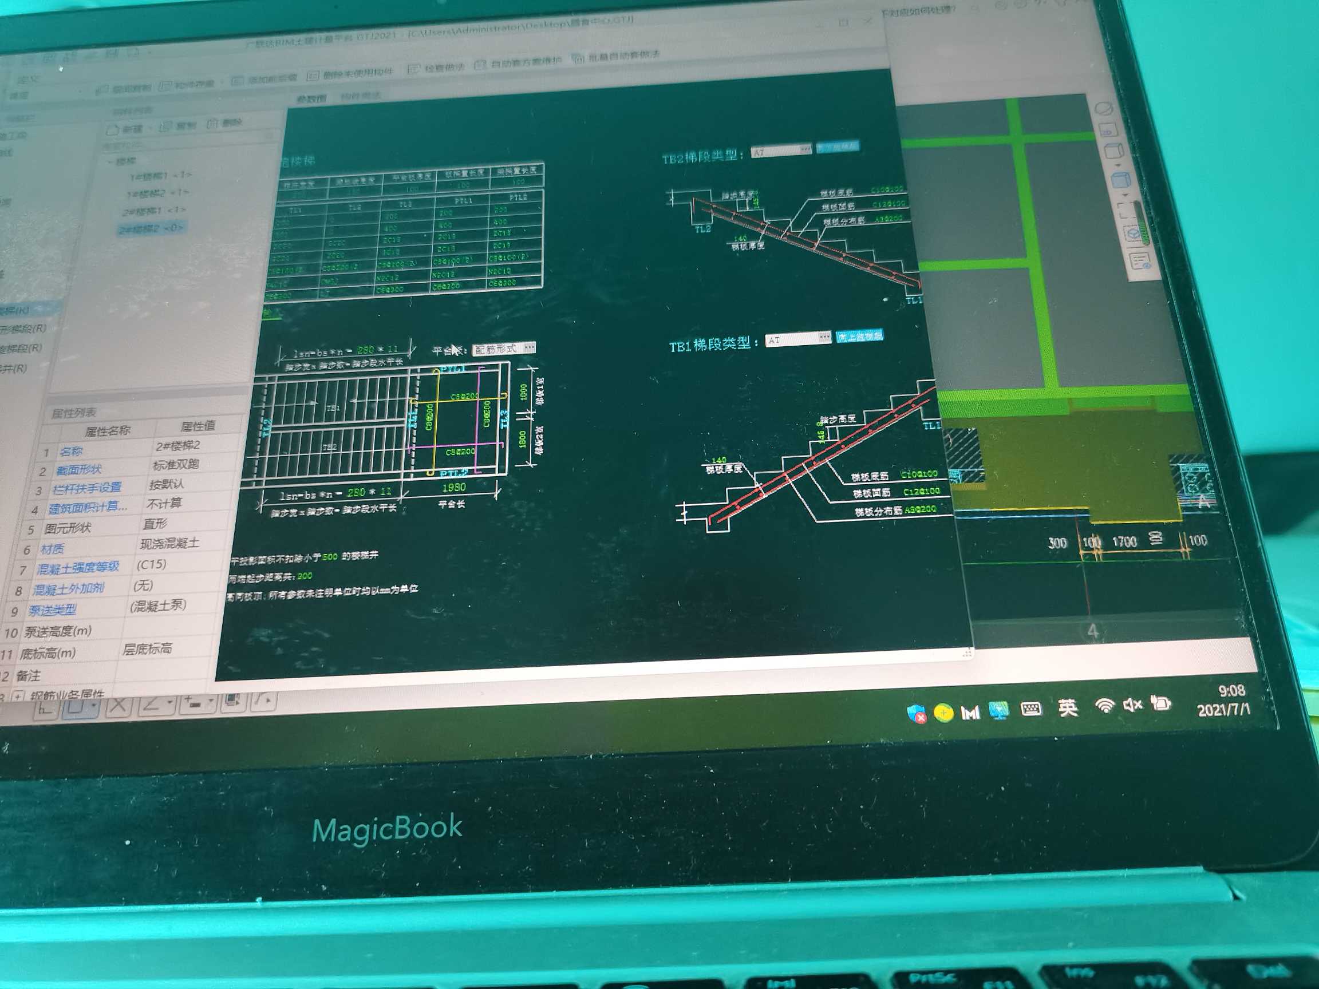
Task: Click the 删除 (Delete) component button
Action: point(224,124)
